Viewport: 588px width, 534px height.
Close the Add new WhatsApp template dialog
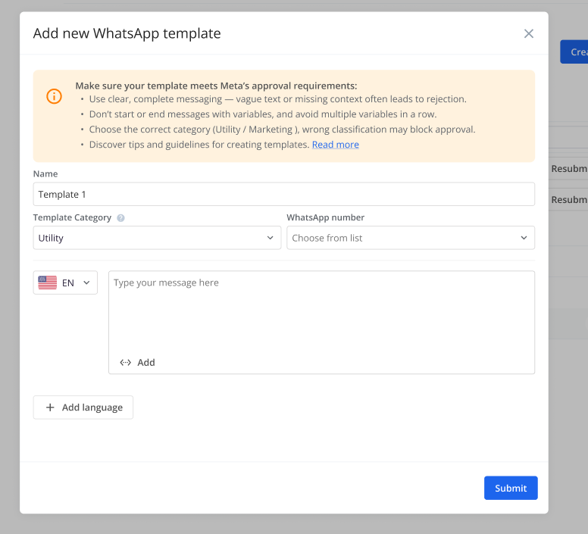(x=529, y=33)
